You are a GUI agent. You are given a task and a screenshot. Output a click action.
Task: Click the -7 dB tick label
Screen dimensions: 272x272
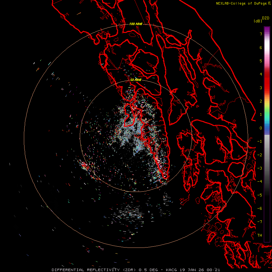click(260, 222)
